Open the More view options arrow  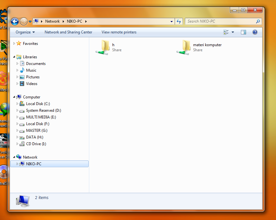233,32
